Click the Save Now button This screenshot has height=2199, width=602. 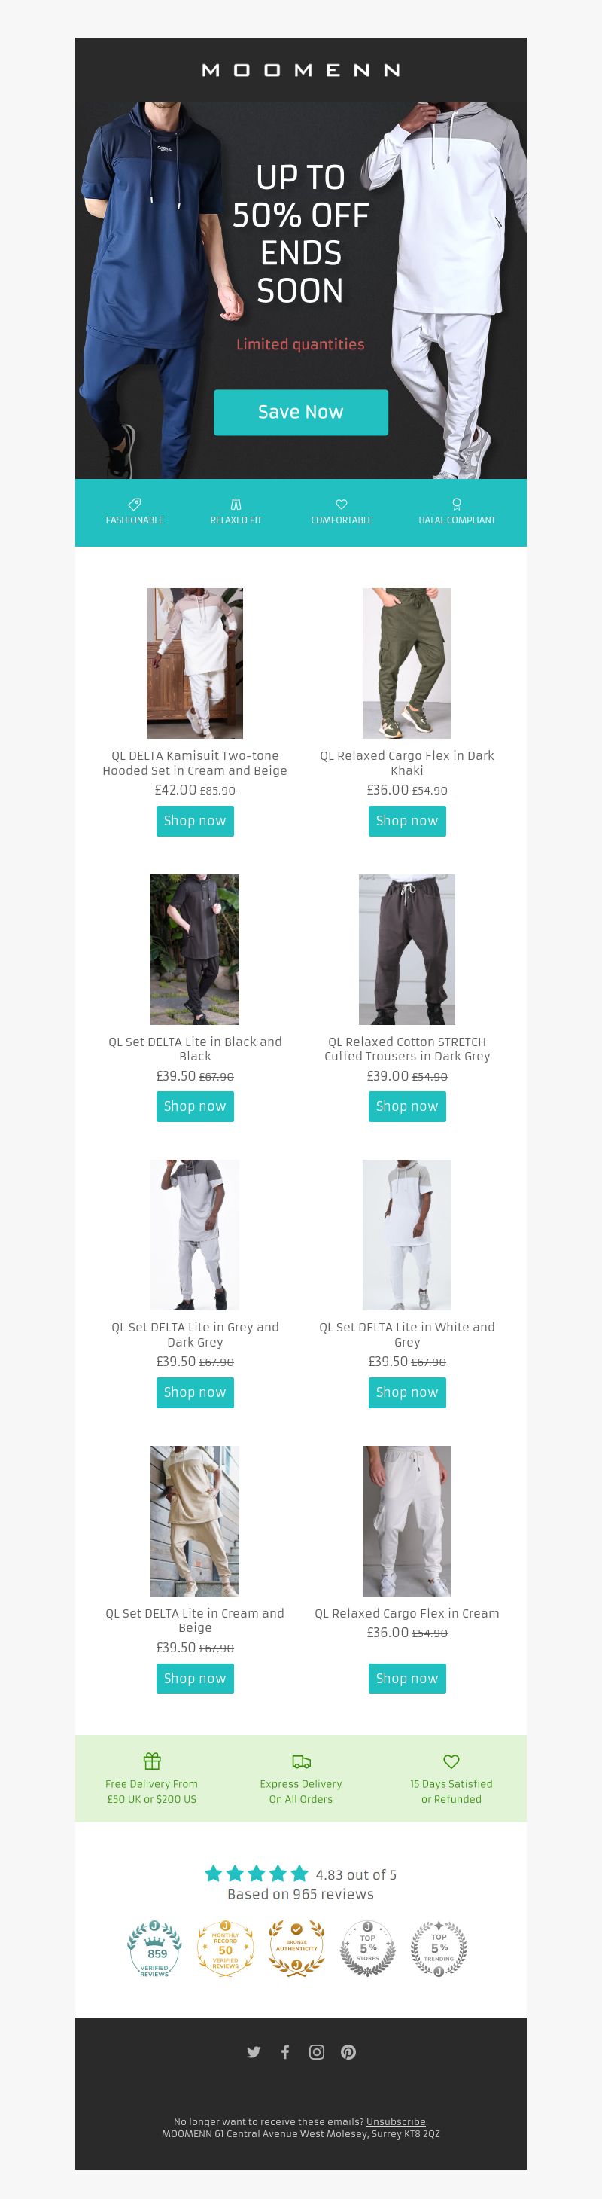pos(301,413)
